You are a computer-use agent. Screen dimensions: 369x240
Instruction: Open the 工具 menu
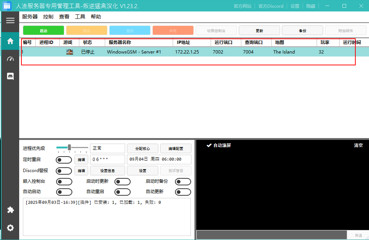80,16
